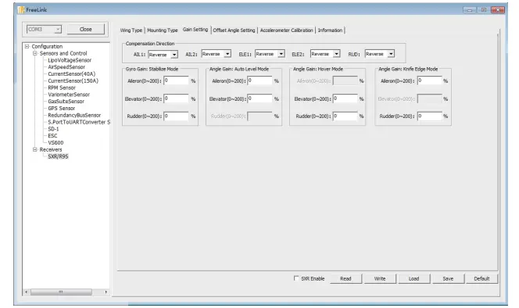Click Stabilize Mode Elevator gain field
Screen dimensions: 519x308
pyautogui.click(x=176, y=98)
